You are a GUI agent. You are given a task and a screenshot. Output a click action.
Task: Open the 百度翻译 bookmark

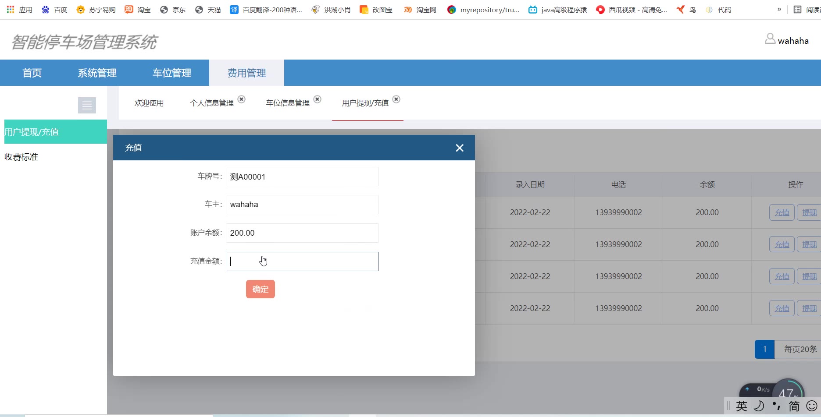click(x=266, y=10)
